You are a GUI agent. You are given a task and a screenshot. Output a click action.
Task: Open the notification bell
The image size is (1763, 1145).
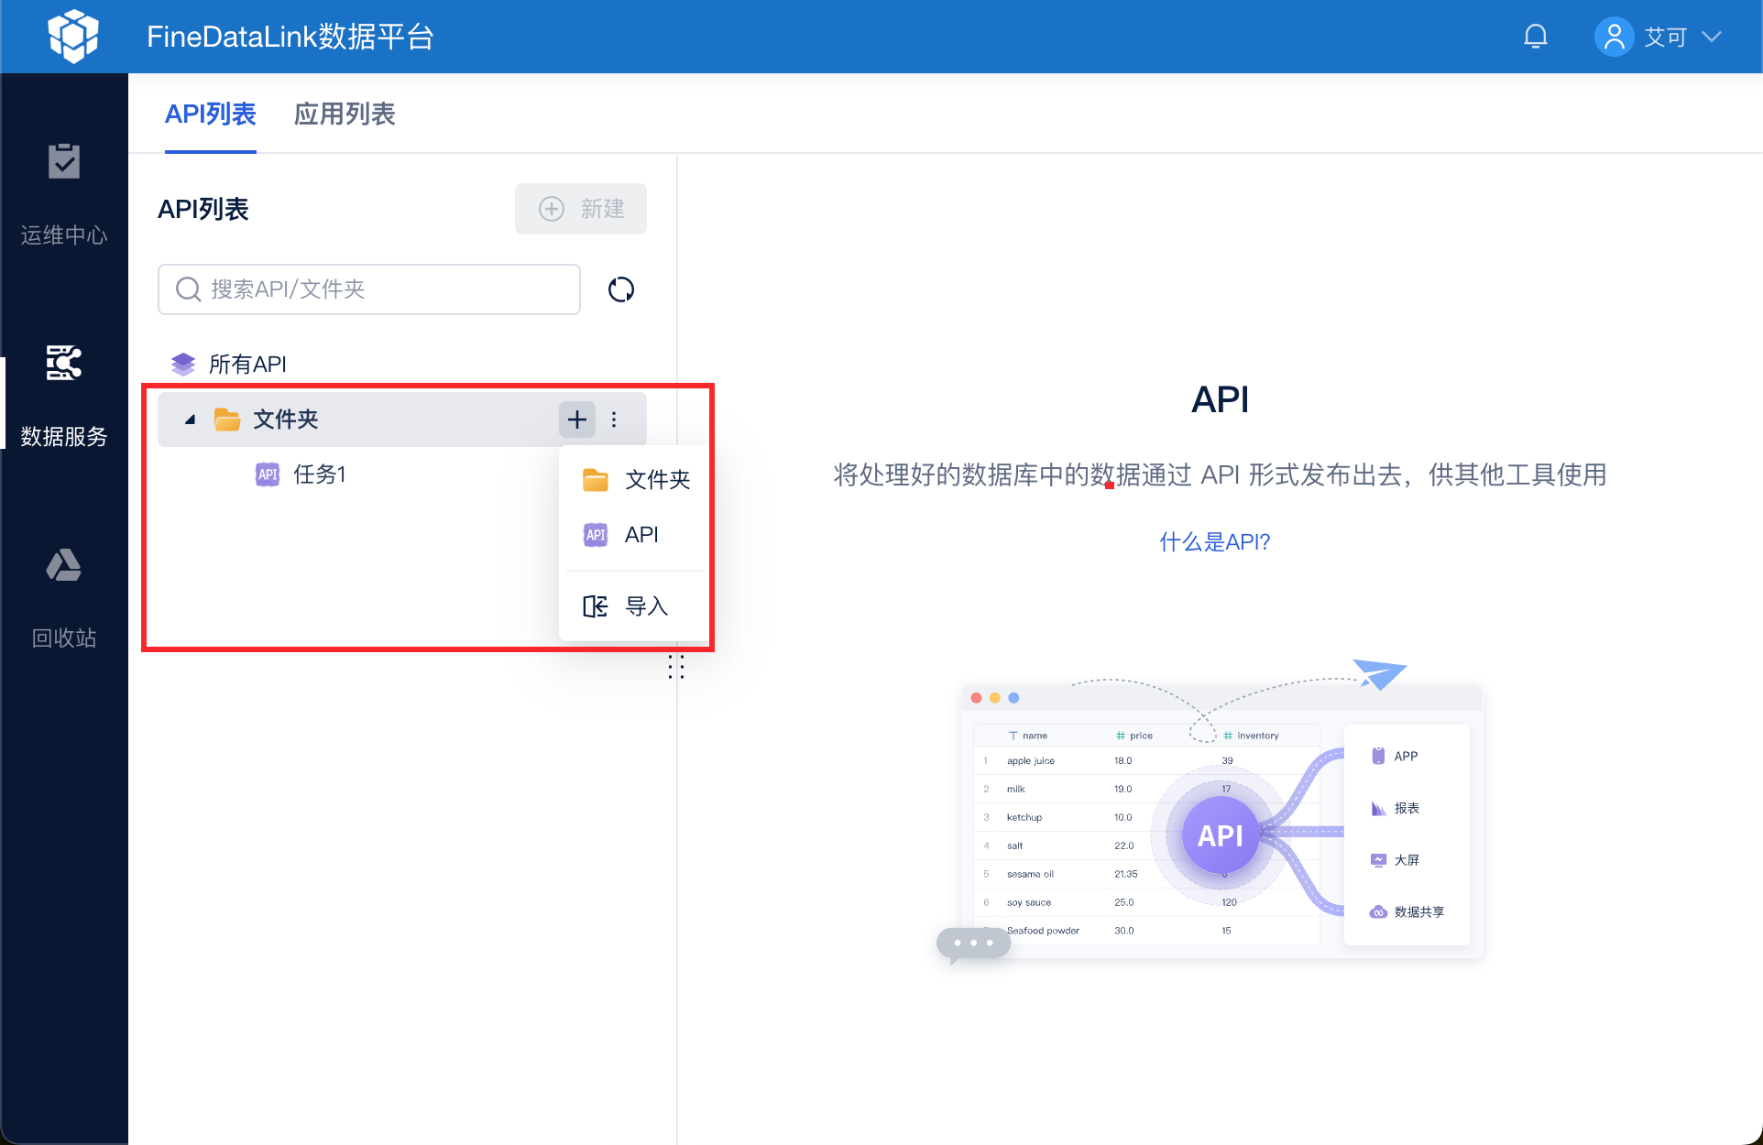(1535, 37)
